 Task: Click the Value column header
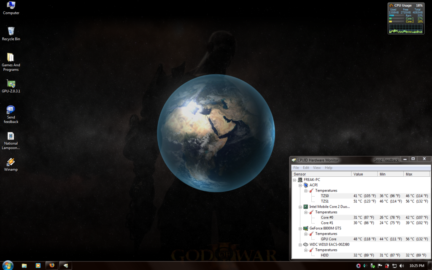[364, 174]
